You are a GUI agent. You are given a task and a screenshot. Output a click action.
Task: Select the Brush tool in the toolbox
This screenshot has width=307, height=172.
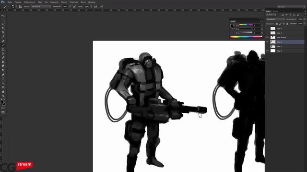pos(3,45)
